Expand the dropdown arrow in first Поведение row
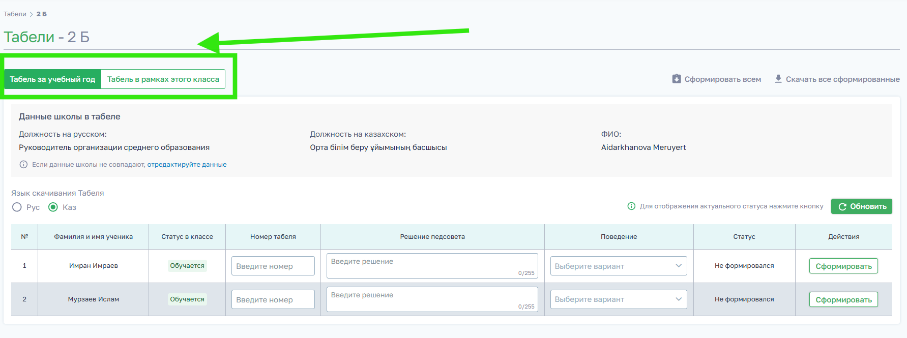The image size is (907, 338). point(679,266)
